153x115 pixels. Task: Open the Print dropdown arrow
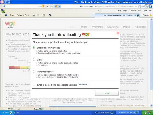pyautogui.click(x=31, y=15)
